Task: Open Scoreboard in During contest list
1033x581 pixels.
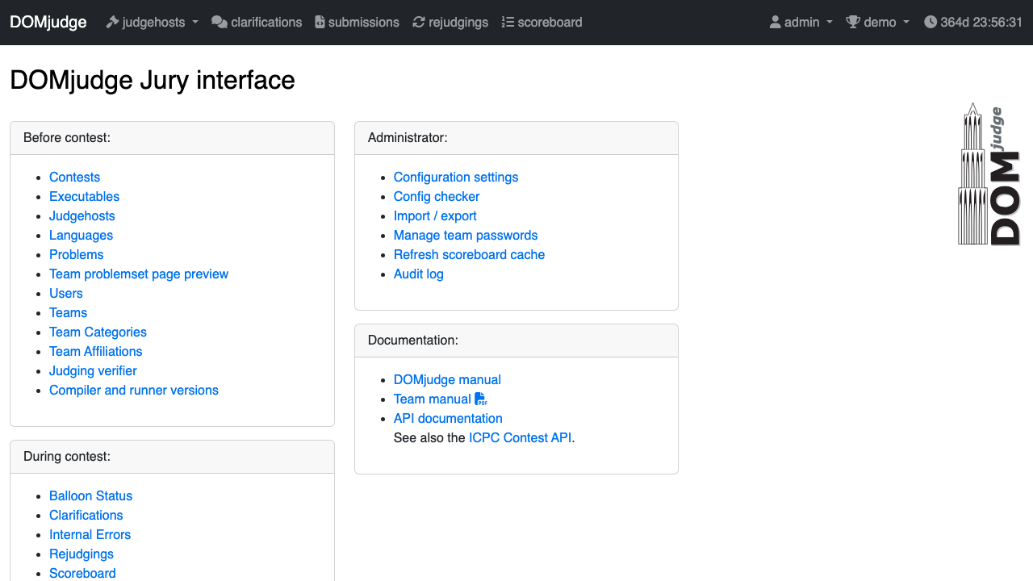Action: point(82,573)
